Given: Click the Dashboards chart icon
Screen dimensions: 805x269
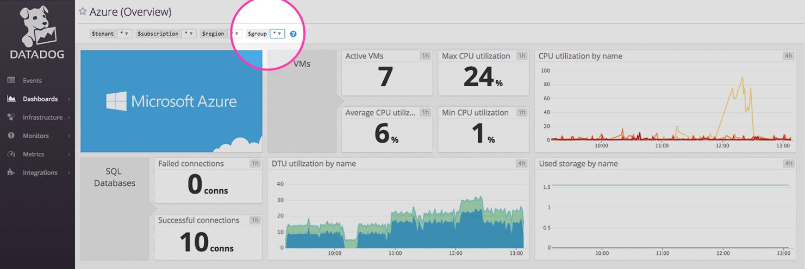Looking at the screenshot, I should tap(11, 99).
